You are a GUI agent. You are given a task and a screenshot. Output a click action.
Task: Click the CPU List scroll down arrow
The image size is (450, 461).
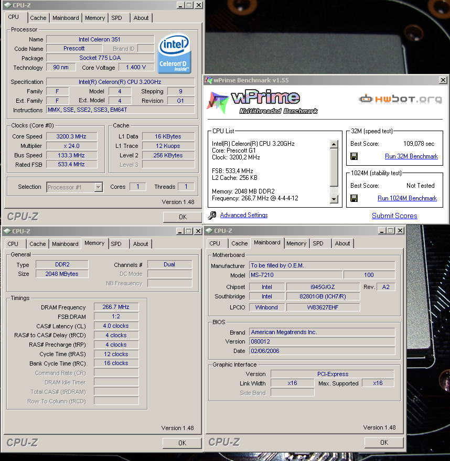click(334, 199)
